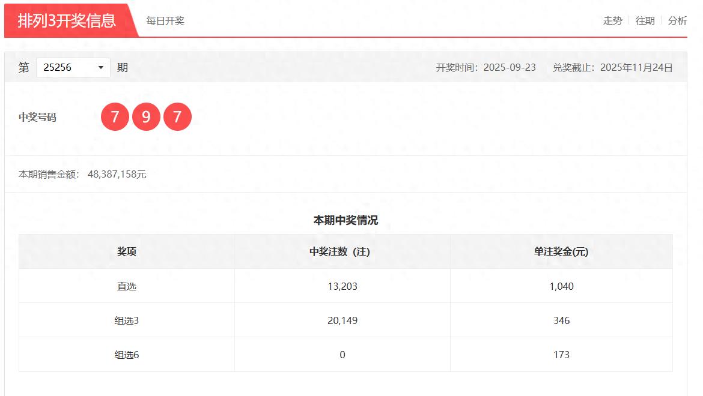This screenshot has width=703, height=396.
Task: Click the 20,149 winners cell
Action: (x=342, y=320)
